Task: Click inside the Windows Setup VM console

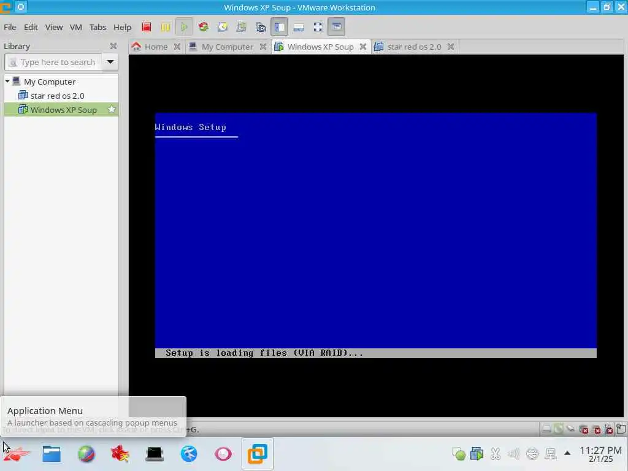Action: pyautogui.click(x=376, y=235)
